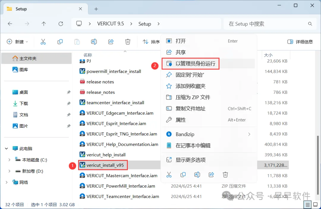The image size is (321, 209).
Task: Expand the 新加卷 (D:) tree node
Action: [x=9, y=171]
